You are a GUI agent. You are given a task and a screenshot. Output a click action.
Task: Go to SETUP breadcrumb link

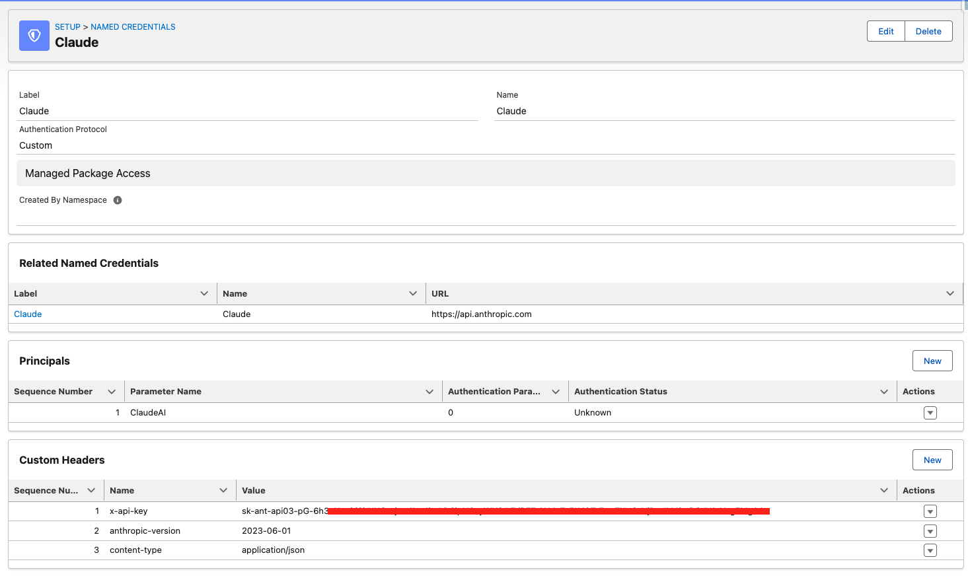(67, 27)
